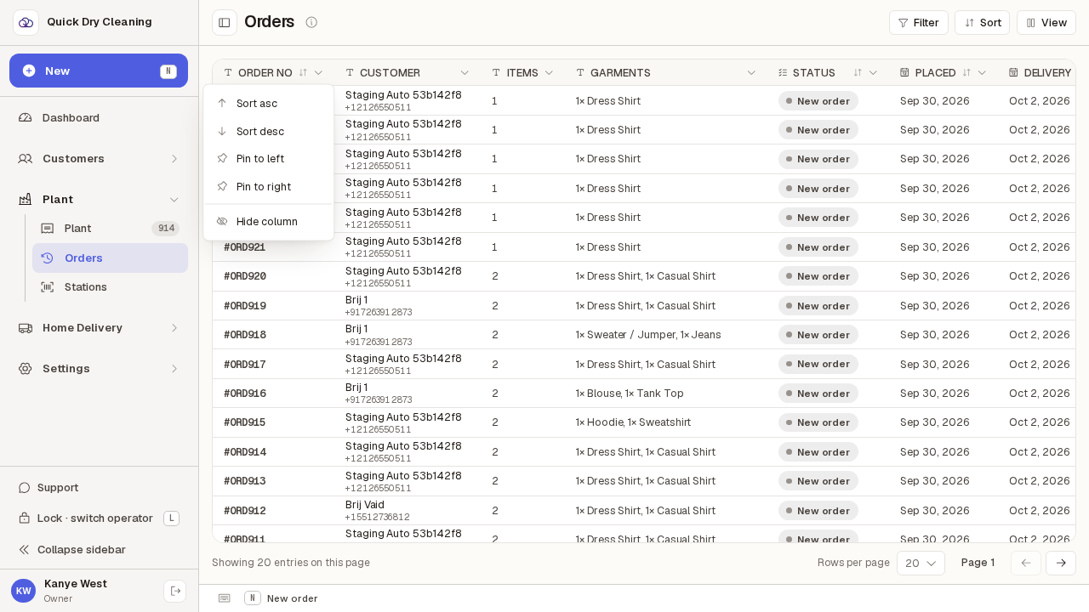The image size is (1089, 612).
Task: Click the 914 badge next to Plant
Action: tap(166, 229)
